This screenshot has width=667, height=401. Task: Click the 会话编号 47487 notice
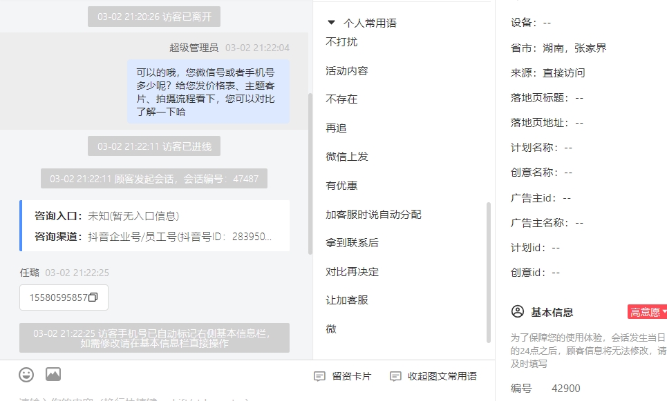pyautogui.click(x=154, y=178)
